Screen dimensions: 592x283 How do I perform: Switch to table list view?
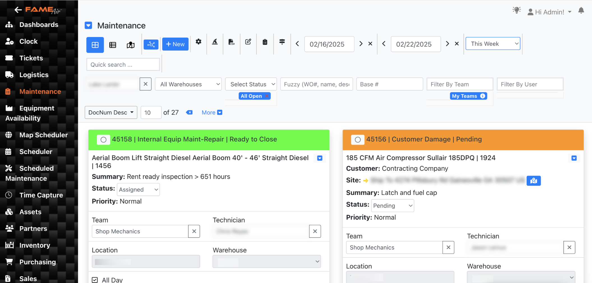[x=113, y=45]
